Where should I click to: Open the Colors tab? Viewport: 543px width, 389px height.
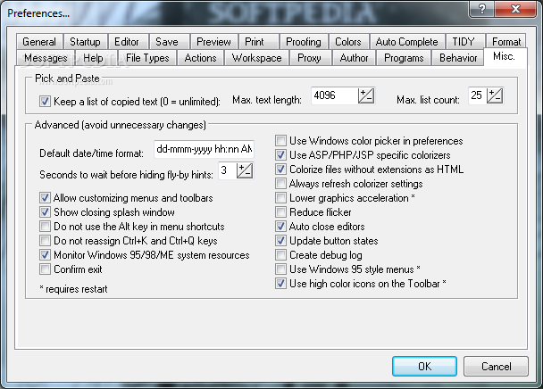(347, 42)
